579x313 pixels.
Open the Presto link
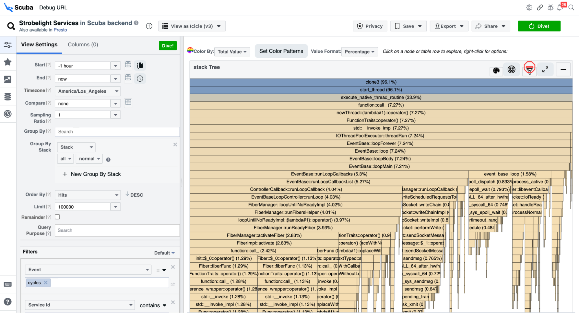click(60, 30)
